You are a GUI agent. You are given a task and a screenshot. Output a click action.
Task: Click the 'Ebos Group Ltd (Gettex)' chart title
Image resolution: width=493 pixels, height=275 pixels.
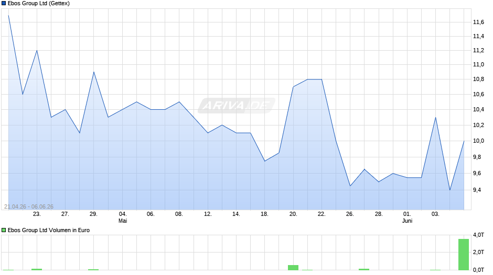39,4
